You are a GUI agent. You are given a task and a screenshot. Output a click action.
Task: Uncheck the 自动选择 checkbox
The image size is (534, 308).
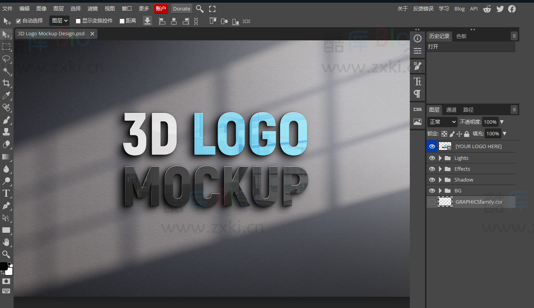[18, 21]
